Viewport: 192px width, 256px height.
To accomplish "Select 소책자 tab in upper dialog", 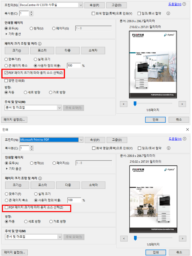I will 93,50.
